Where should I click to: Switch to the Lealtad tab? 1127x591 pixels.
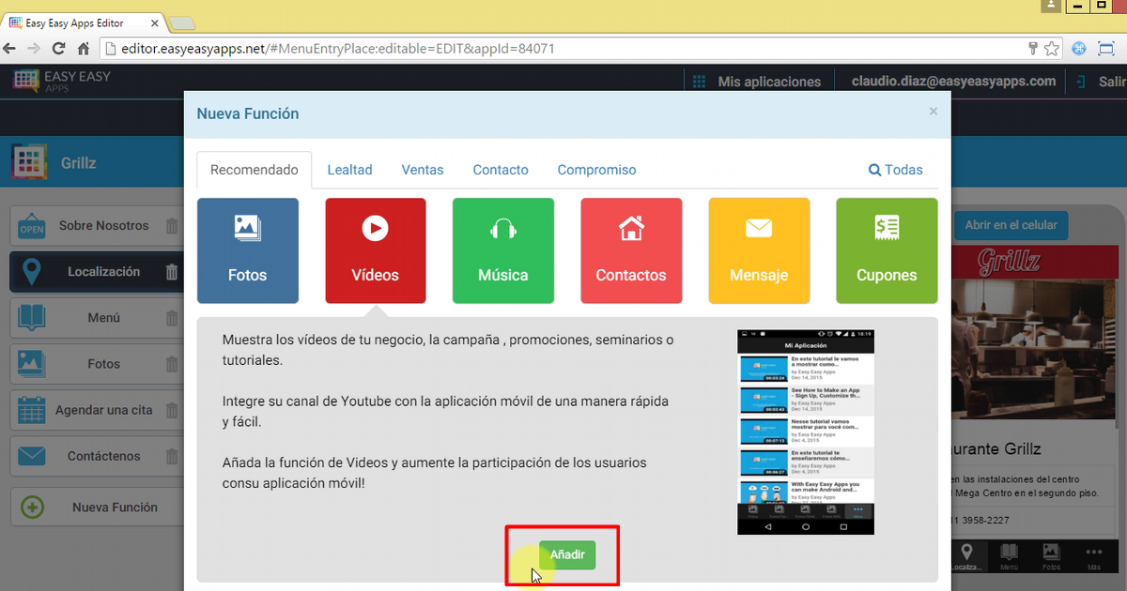(349, 170)
